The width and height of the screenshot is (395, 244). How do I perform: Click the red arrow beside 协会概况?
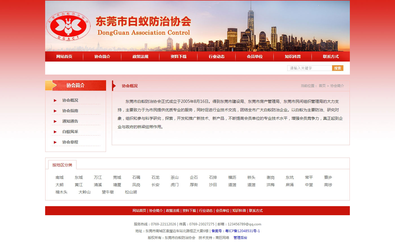click(55, 101)
